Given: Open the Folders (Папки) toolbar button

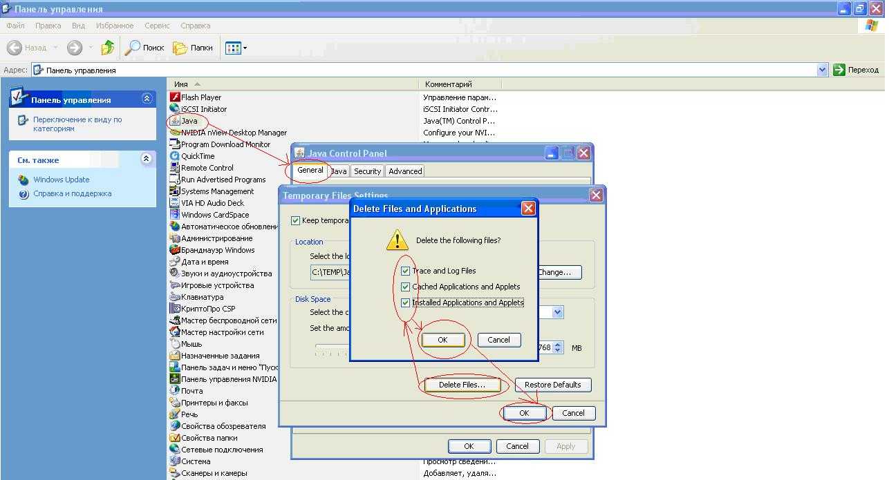Looking at the screenshot, I should [x=193, y=48].
